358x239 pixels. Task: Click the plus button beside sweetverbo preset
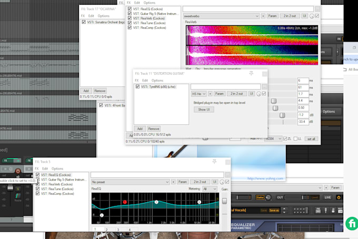[263, 16]
